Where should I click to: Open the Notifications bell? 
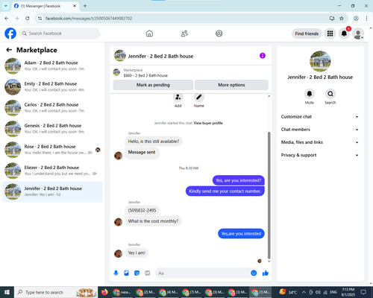344,34
